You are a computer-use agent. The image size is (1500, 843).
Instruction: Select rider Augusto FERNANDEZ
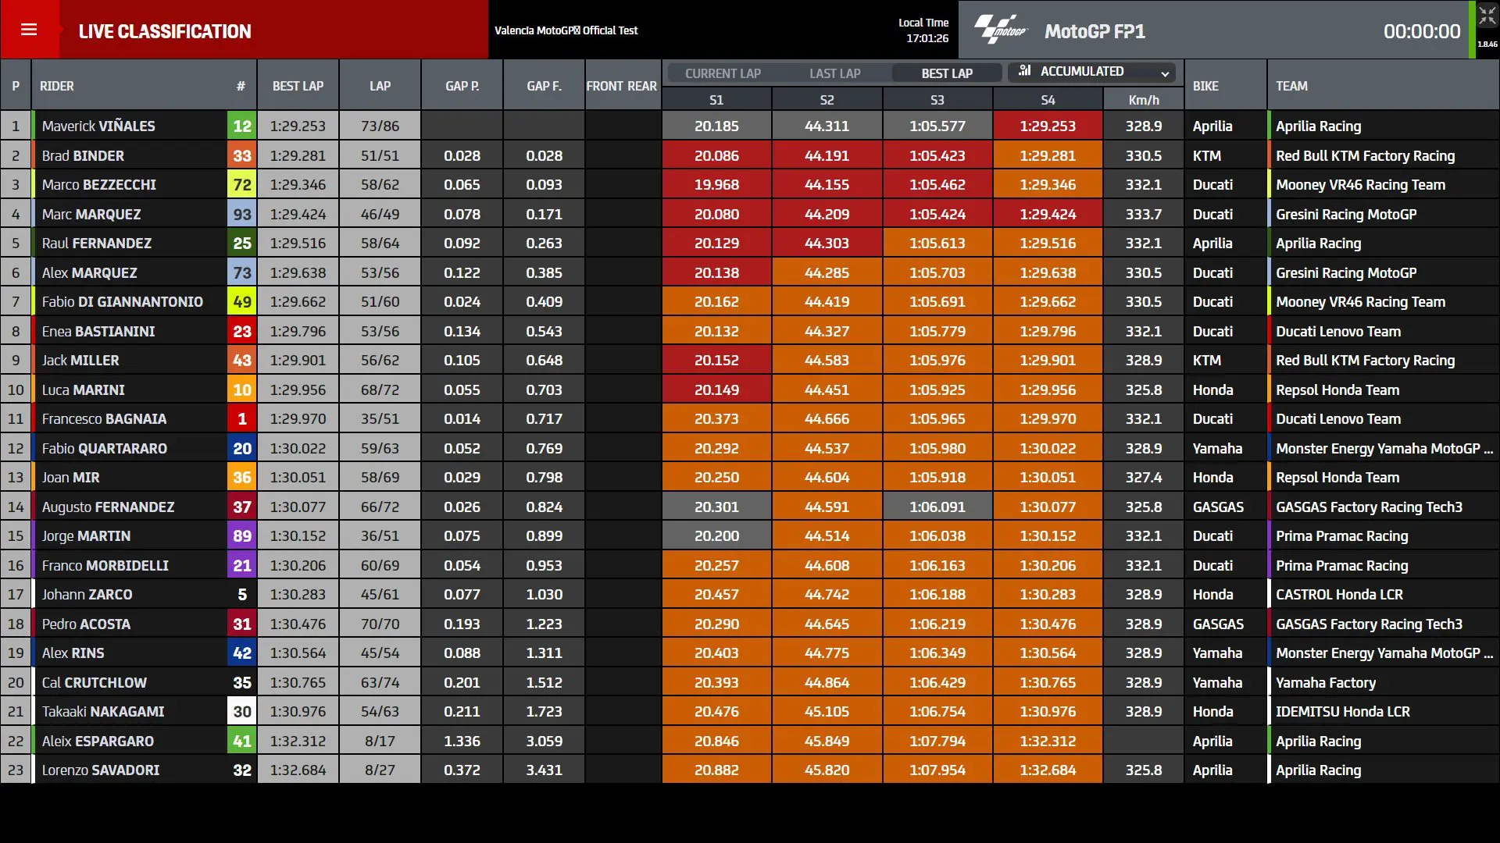[109, 507]
